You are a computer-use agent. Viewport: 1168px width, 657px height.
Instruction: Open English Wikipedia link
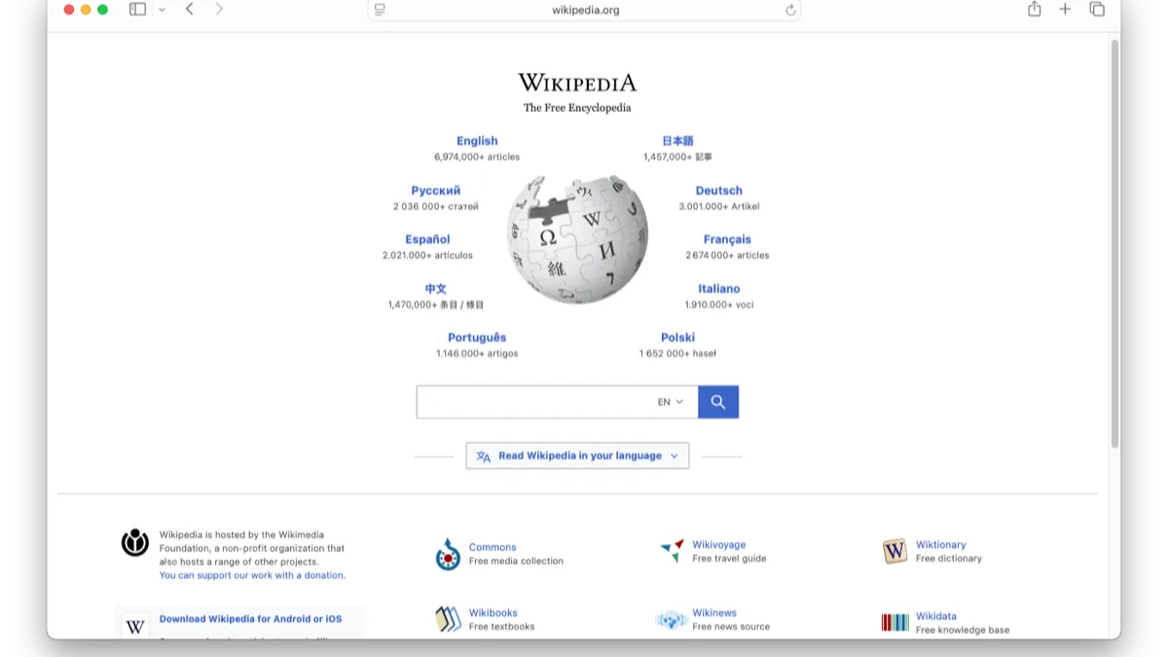pyautogui.click(x=477, y=141)
